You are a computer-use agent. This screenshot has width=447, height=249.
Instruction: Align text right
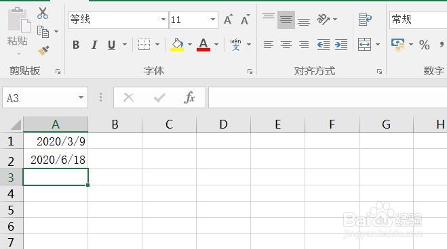point(304,45)
